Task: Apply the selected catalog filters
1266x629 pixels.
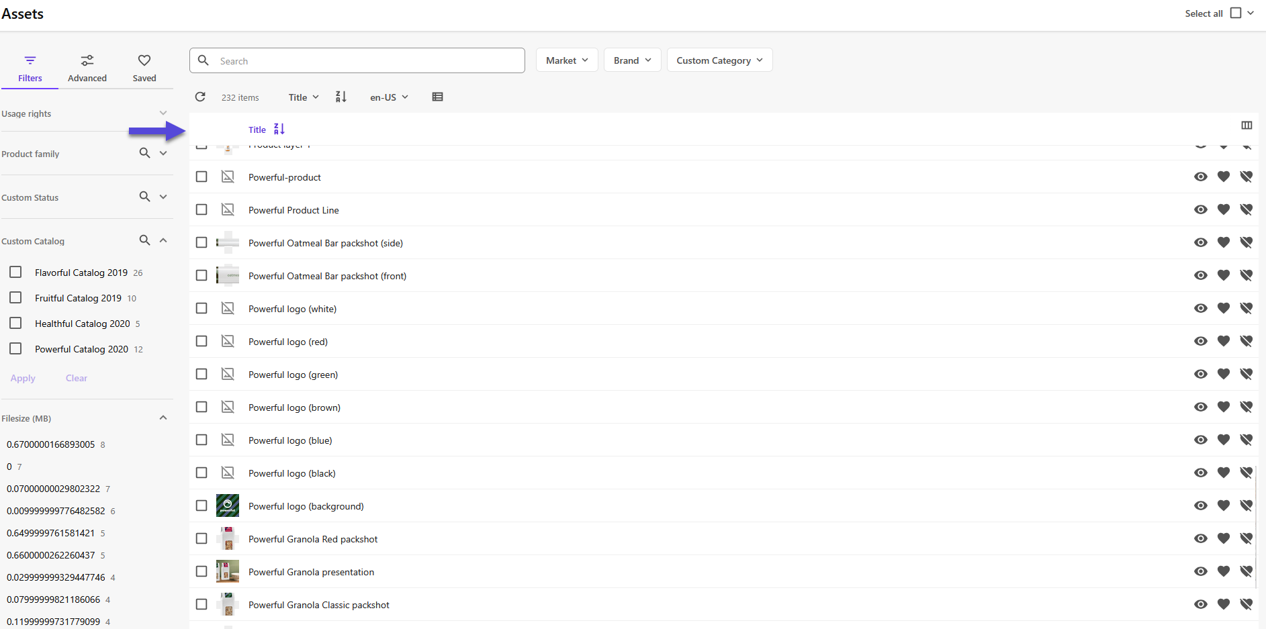Action: 22,377
